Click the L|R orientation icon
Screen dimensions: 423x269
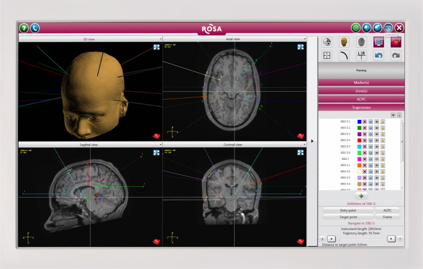pos(362,55)
